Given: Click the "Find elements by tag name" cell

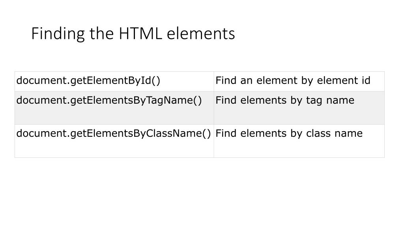Looking at the screenshot, I should [x=299, y=108].
